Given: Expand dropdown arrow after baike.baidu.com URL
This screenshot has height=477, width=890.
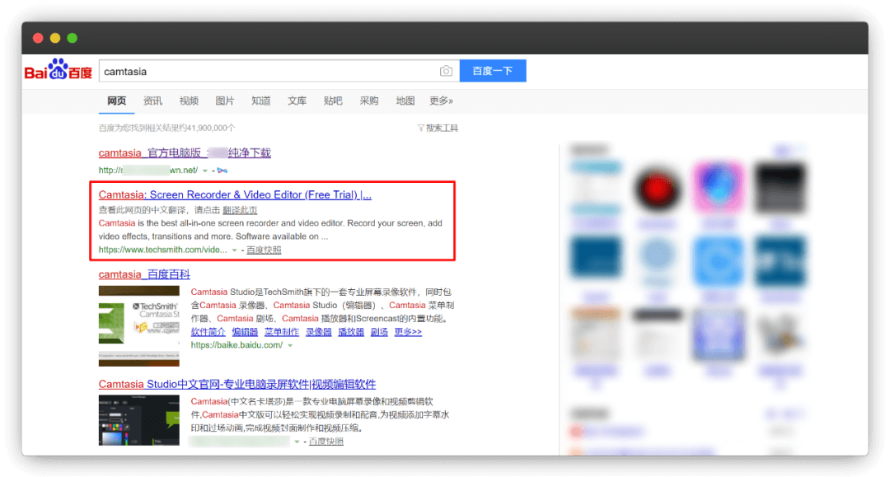Looking at the screenshot, I should pyautogui.click(x=290, y=345).
